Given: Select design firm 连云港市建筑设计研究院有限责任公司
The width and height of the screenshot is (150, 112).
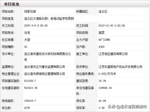Looking at the screenshot, I should (47, 57).
